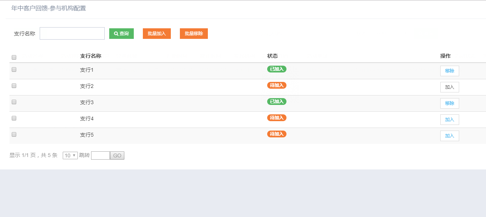Remove 支行1 using its 移除 button
The height and width of the screenshot is (217, 486).
pos(449,71)
